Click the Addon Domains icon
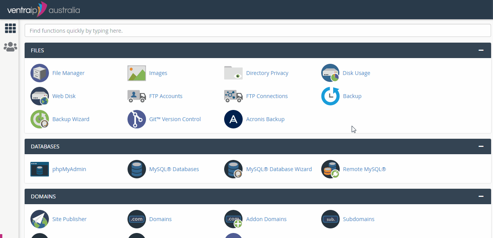 point(233,219)
